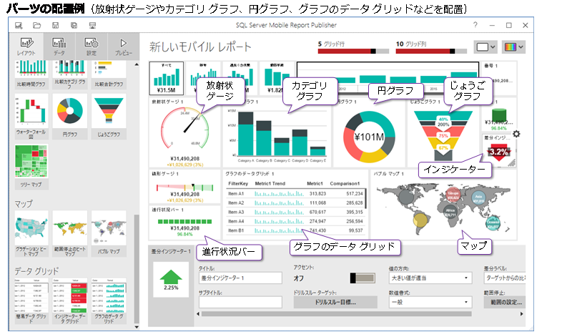Adjust the 5 グリッド行 slider
Viewport: 572px width, 332px height.
[x=353, y=51]
